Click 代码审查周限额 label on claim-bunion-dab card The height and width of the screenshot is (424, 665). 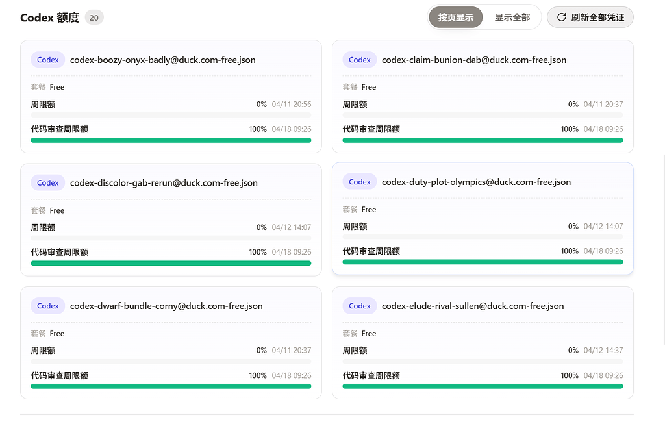coord(371,129)
